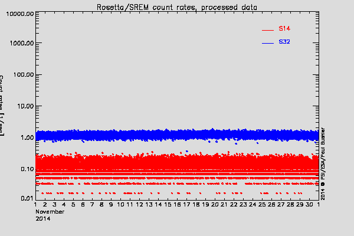Click day 23 on the x-axis
Viewport: 354px width, 236px height.
(x=244, y=204)
